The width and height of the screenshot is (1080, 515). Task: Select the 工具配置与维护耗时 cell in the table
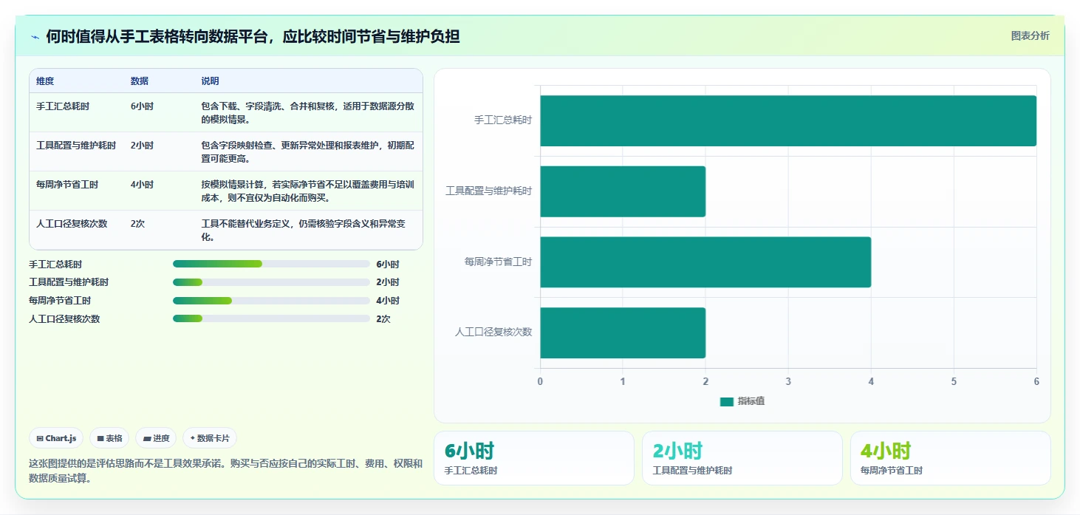pyautogui.click(x=76, y=146)
